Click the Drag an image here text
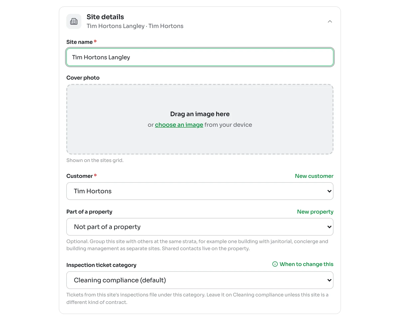 click(x=200, y=114)
